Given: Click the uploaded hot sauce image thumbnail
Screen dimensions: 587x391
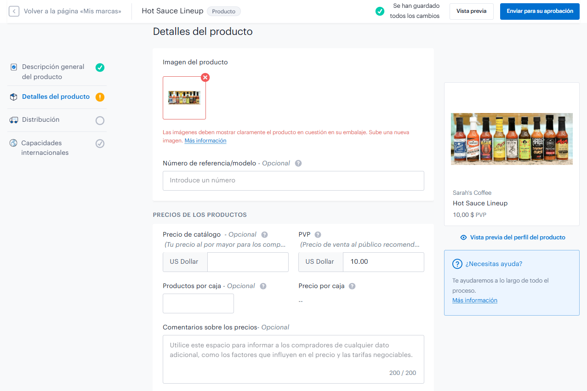Looking at the screenshot, I should pos(184,98).
